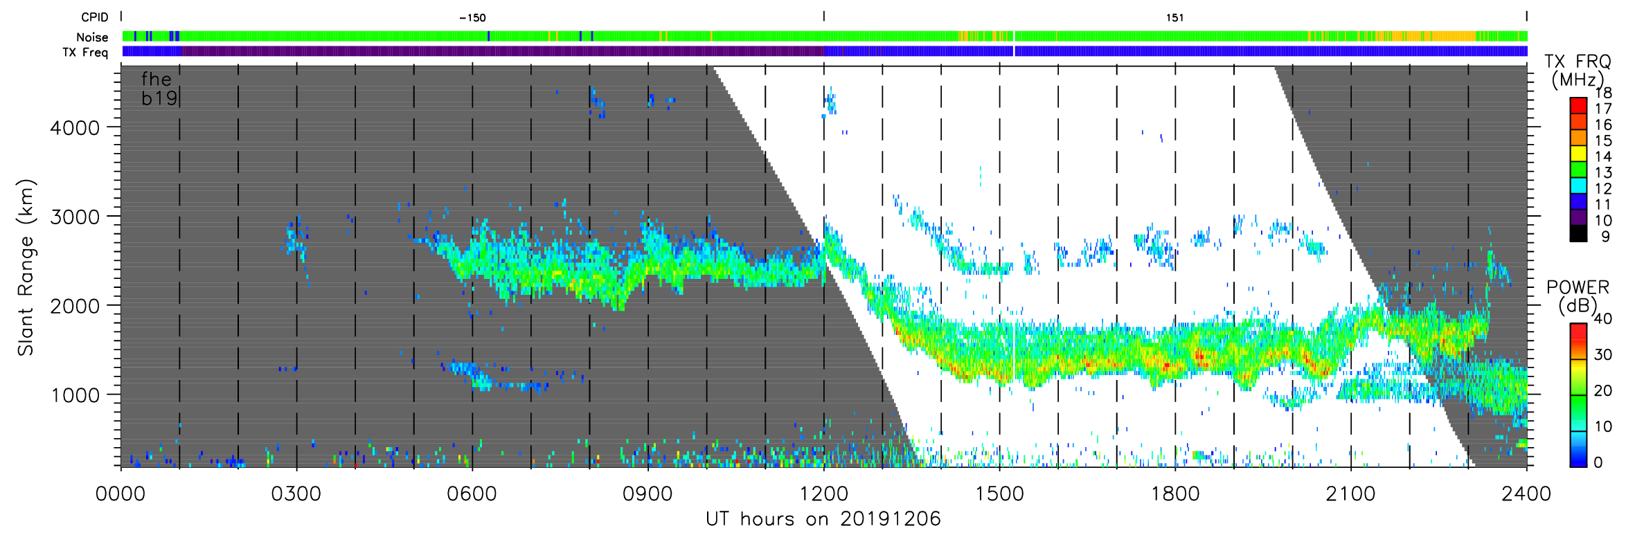Image resolution: width=1635 pixels, height=544 pixels.
Task: Click the 1500 time axis label
Action: pos(999,494)
